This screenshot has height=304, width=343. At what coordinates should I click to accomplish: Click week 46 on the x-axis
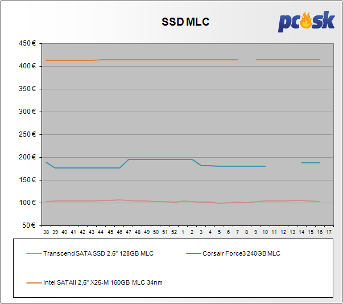coord(119,232)
